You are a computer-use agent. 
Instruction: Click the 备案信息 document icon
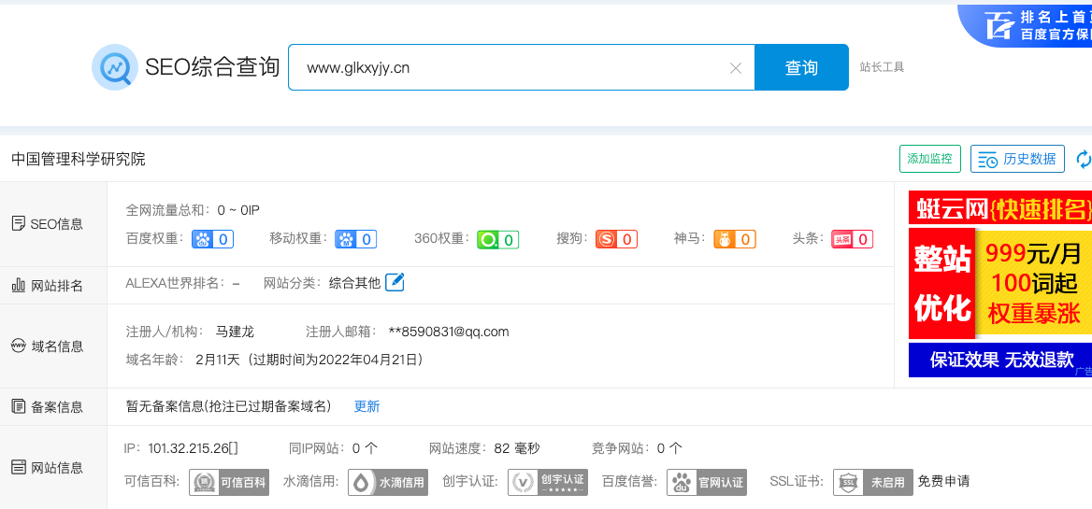(x=19, y=406)
